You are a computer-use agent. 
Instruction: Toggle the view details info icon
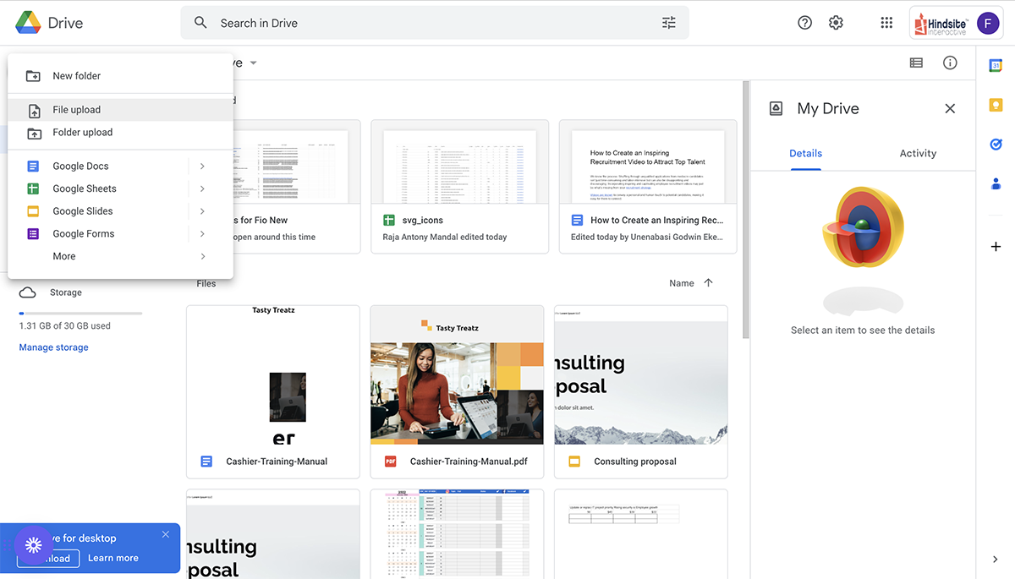click(950, 63)
